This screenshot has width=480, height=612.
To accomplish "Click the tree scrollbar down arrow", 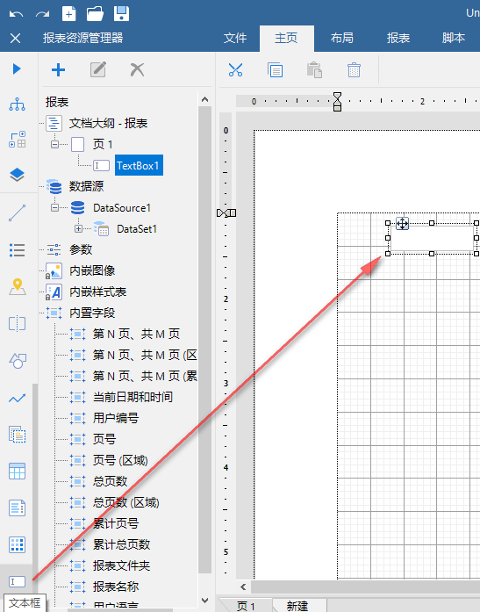I will coord(204,601).
